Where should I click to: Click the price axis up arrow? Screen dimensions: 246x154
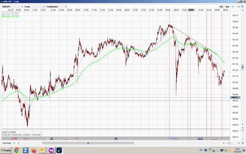point(242,10)
